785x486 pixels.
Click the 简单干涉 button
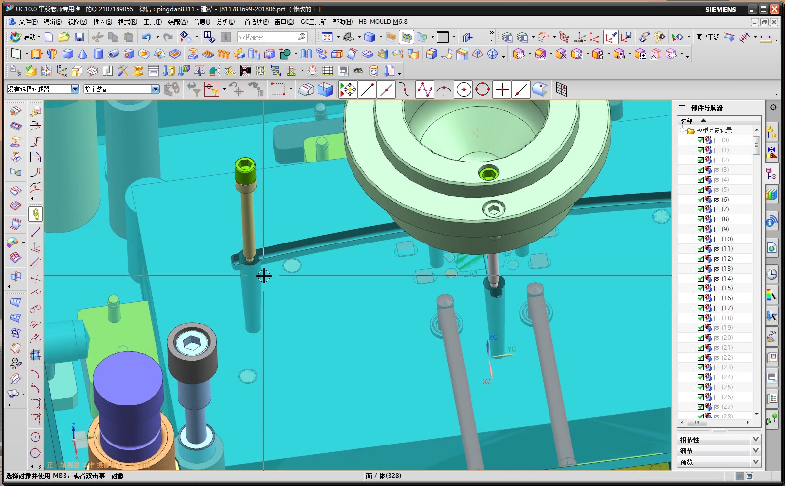[707, 37]
